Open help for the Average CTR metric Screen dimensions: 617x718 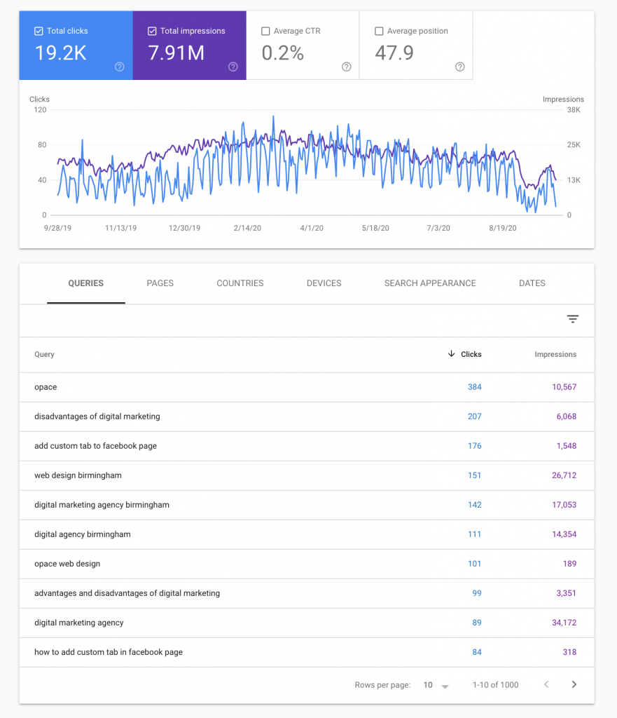pos(346,67)
